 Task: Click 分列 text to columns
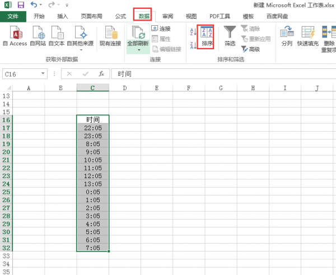[x=287, y=36]
